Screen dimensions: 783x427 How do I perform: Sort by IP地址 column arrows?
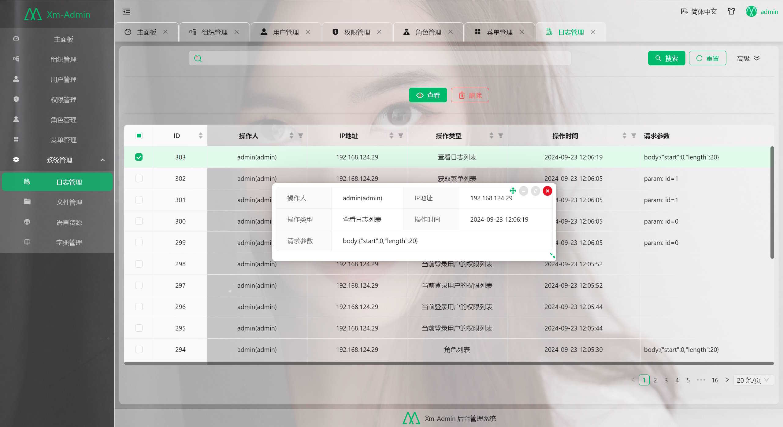(x=391, y=135)
